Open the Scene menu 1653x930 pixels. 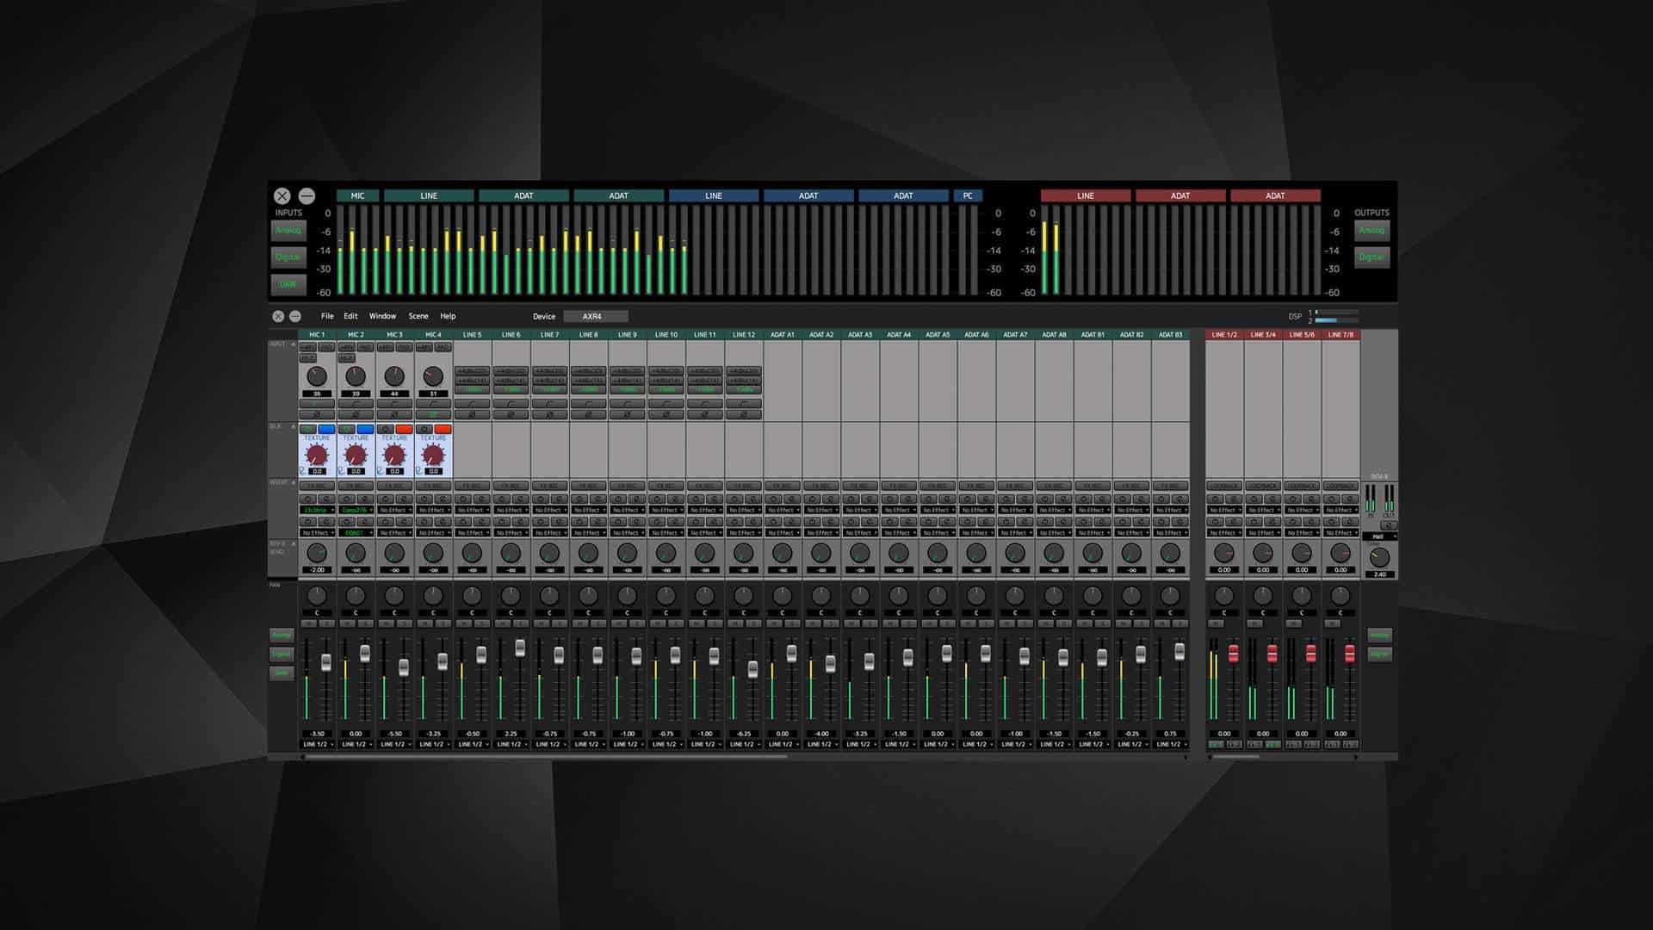[418, 316]
